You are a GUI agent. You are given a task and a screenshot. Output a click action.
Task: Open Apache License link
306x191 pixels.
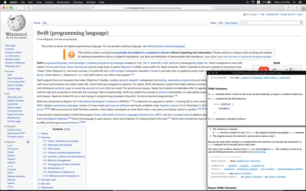pos(169,105)
